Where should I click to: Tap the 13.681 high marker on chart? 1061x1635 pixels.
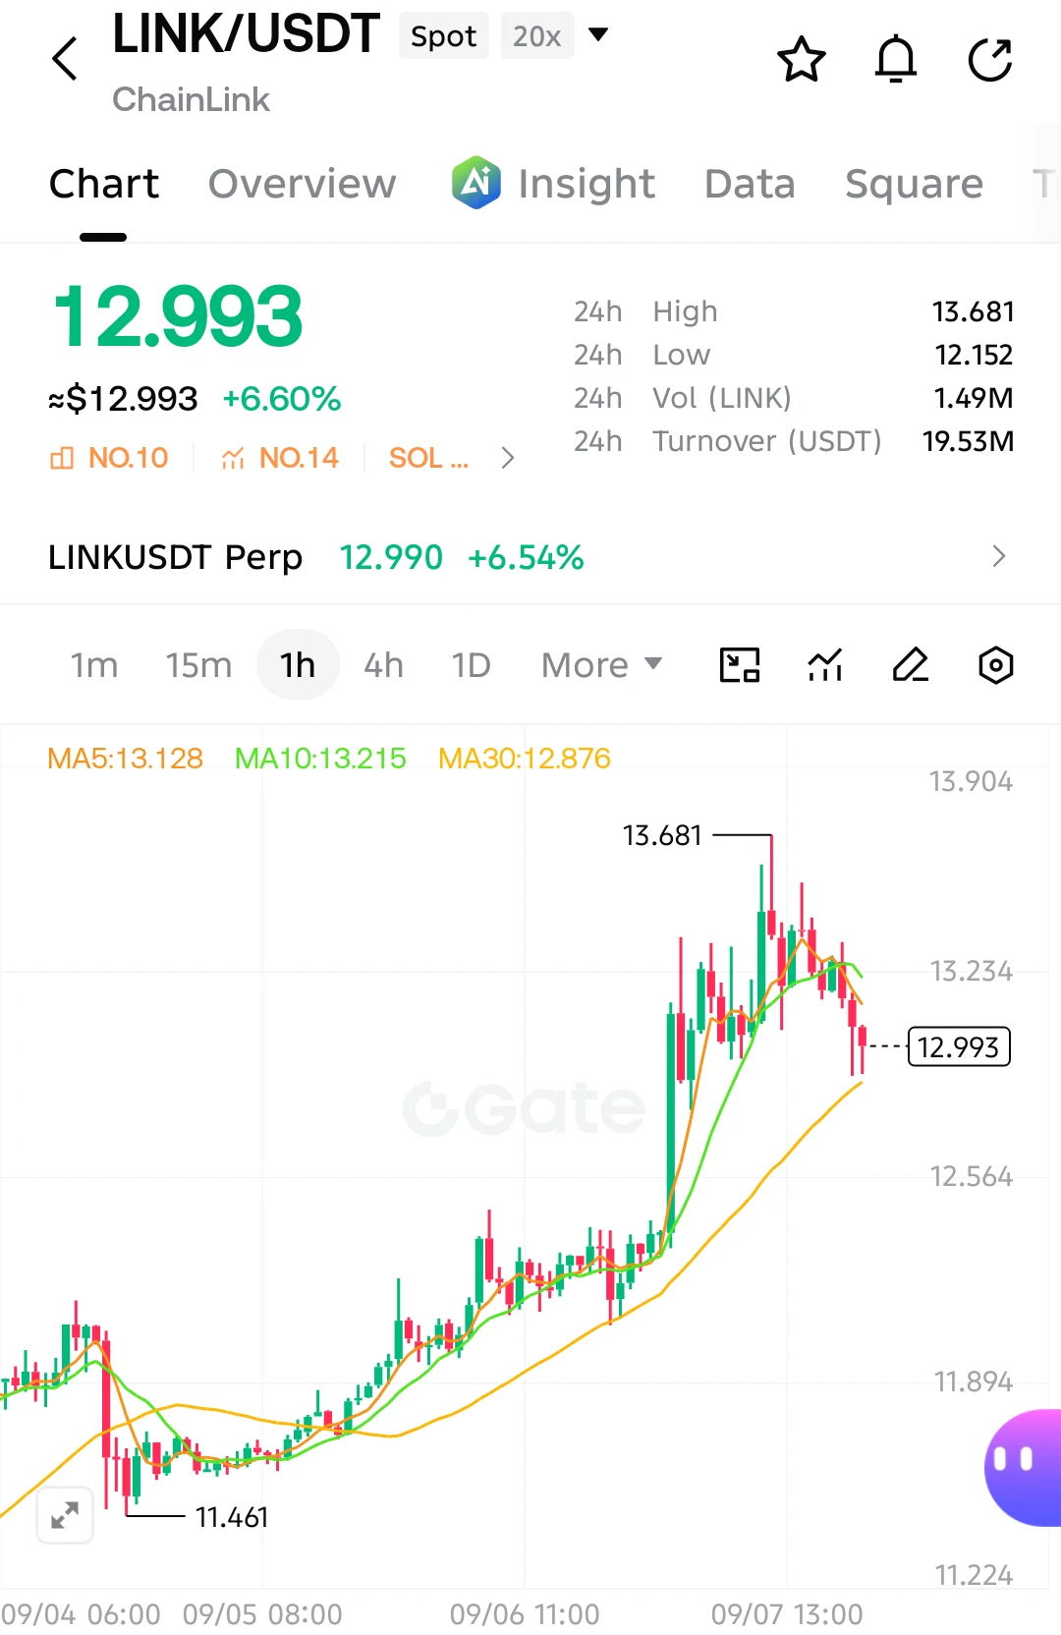pos(662,835)
